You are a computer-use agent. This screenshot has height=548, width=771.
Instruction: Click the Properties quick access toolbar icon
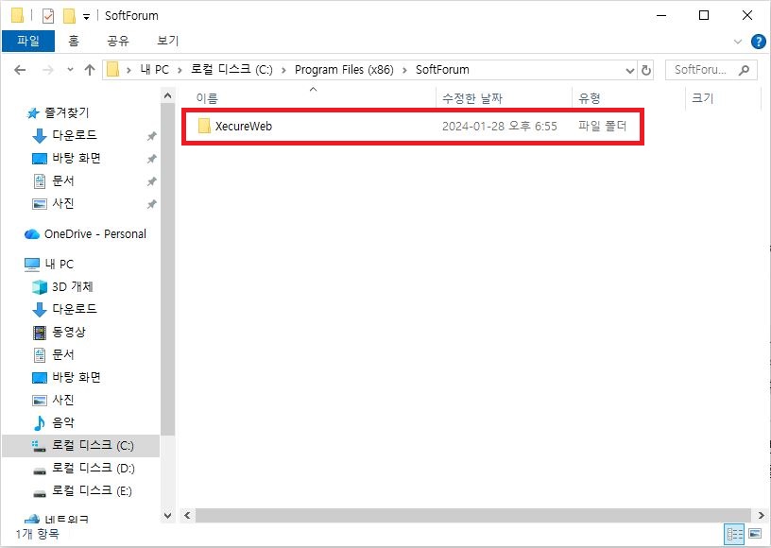[x=47, y=16]
